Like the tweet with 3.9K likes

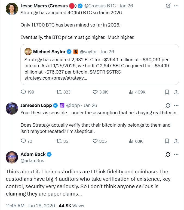click(x=95, y=92)
